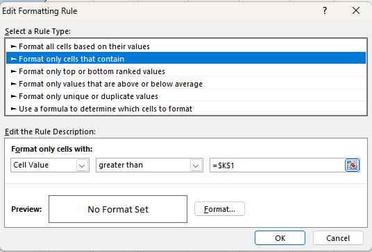This screenshot has width=372, height=252.
Task: Open the Help question mark icon
Action: point(325,10)
